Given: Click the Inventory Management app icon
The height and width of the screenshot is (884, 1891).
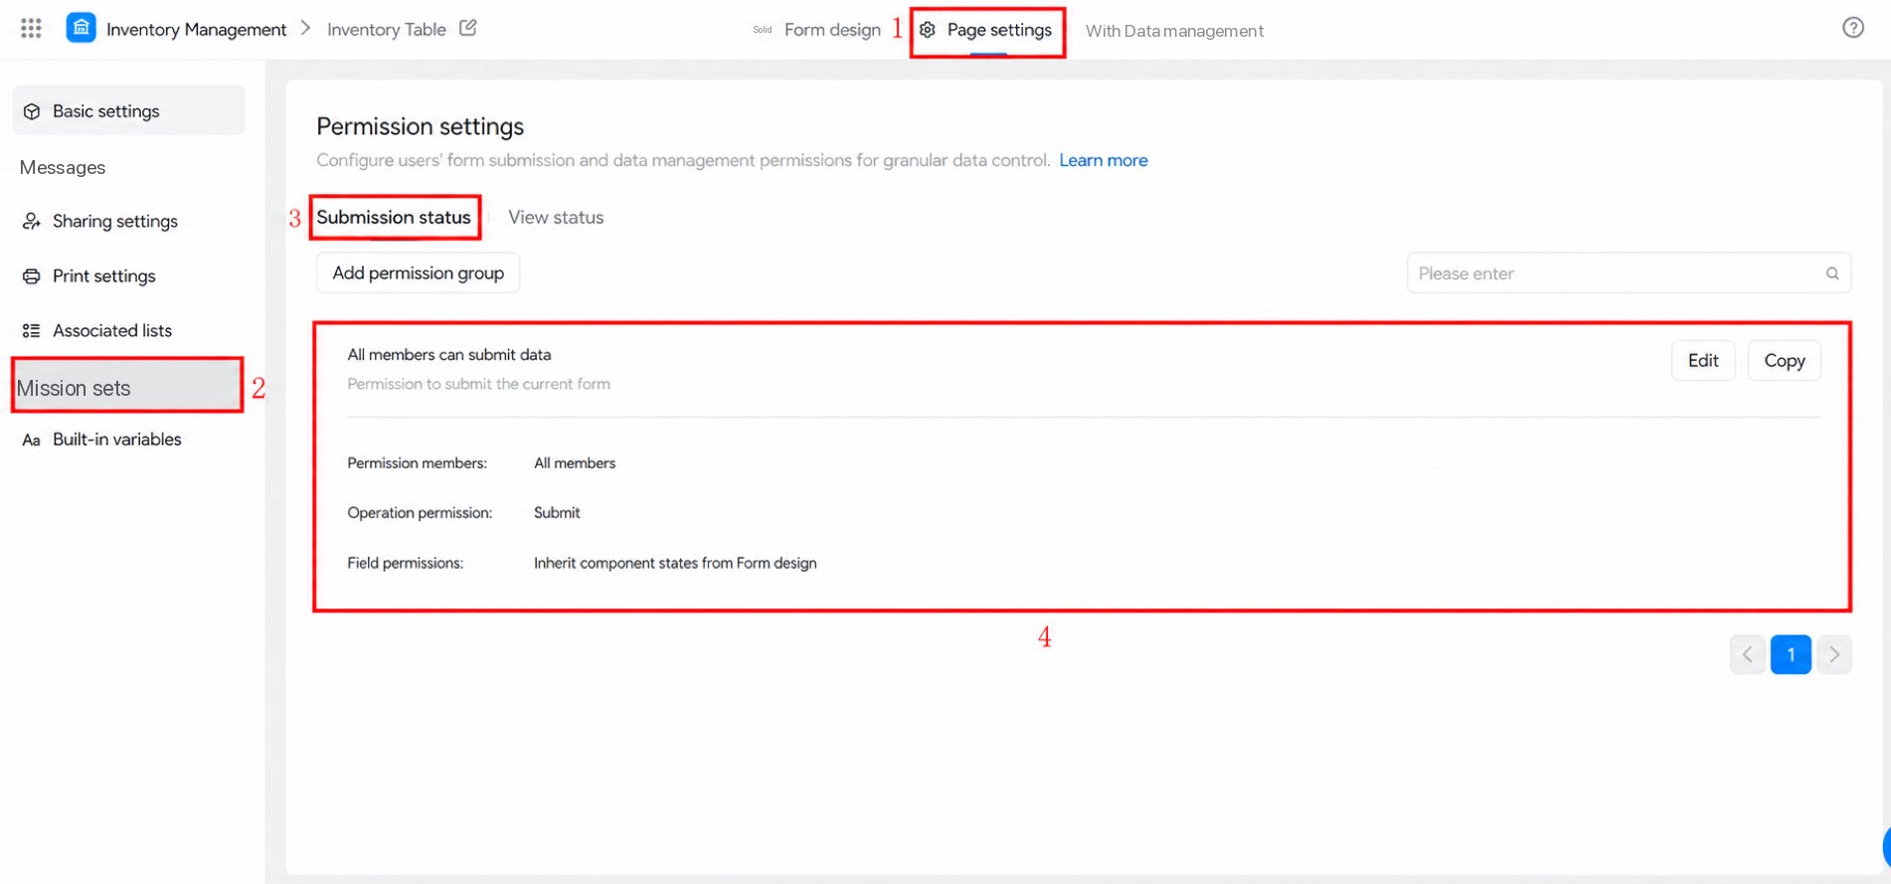Looking at the screenshot, I should pos(81,28).
